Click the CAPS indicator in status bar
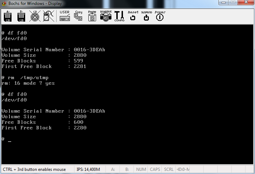Viewport: 255px width, 174px height. (155, 169)
